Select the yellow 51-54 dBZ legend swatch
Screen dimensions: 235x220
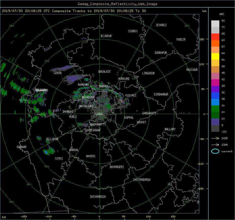(215, 57)
